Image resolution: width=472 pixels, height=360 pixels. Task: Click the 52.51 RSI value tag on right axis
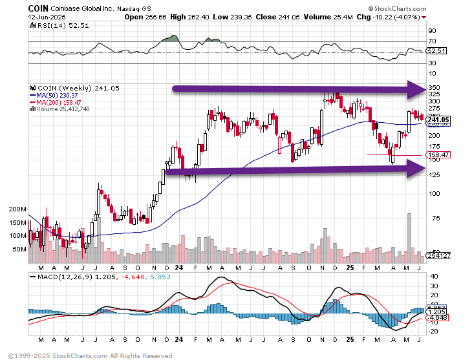(x=436, y=51)
